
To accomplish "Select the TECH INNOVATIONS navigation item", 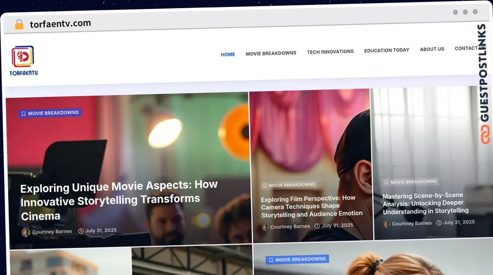I will (330, 51).
